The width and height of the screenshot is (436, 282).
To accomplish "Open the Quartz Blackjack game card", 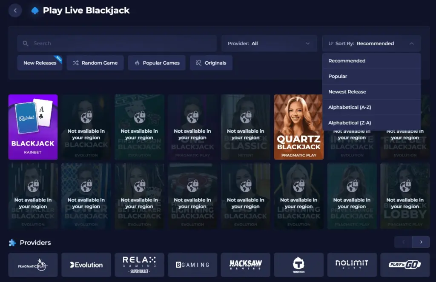I will (298, 127).
